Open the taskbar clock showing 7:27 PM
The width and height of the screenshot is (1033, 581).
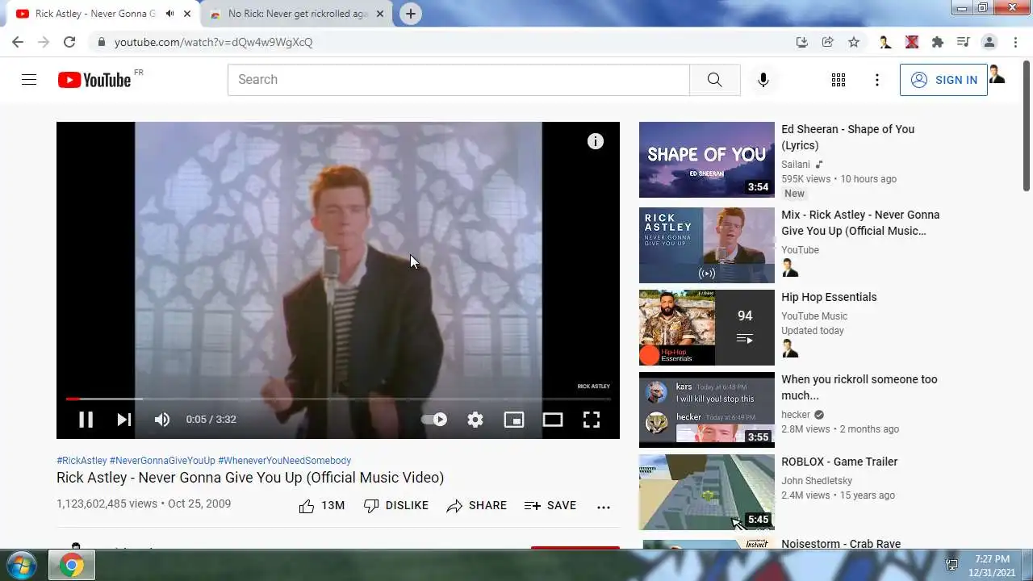pyautogui.click(x=992, y=565)
